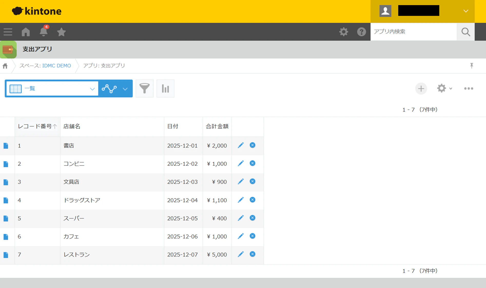The width and height of the screenshot is (486, 288).
Task: Open the favorites star list
Action: [x=61, y=32]
